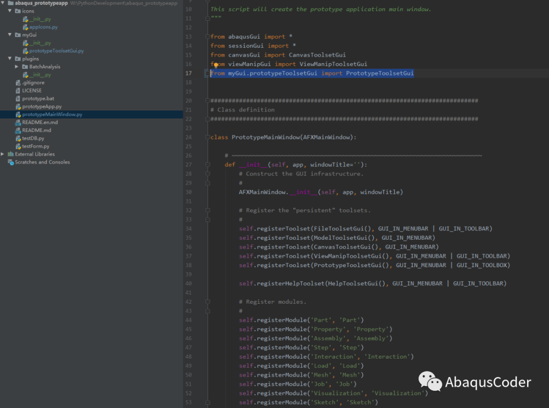Image resolution: width=549 pixels, height=408 pixels.
Task: Click the abaqus_prototypeapp project folder icon
Action: (x=11, y=3)
